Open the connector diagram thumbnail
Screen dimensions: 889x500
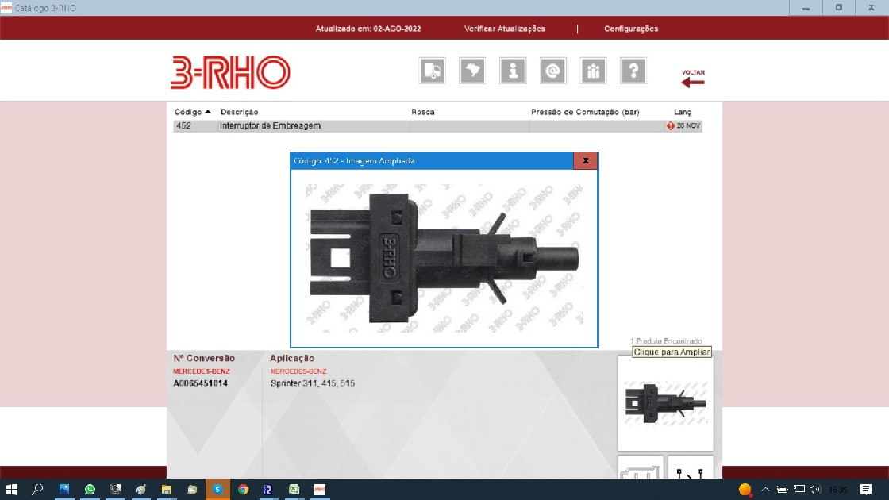pos(640,468)
